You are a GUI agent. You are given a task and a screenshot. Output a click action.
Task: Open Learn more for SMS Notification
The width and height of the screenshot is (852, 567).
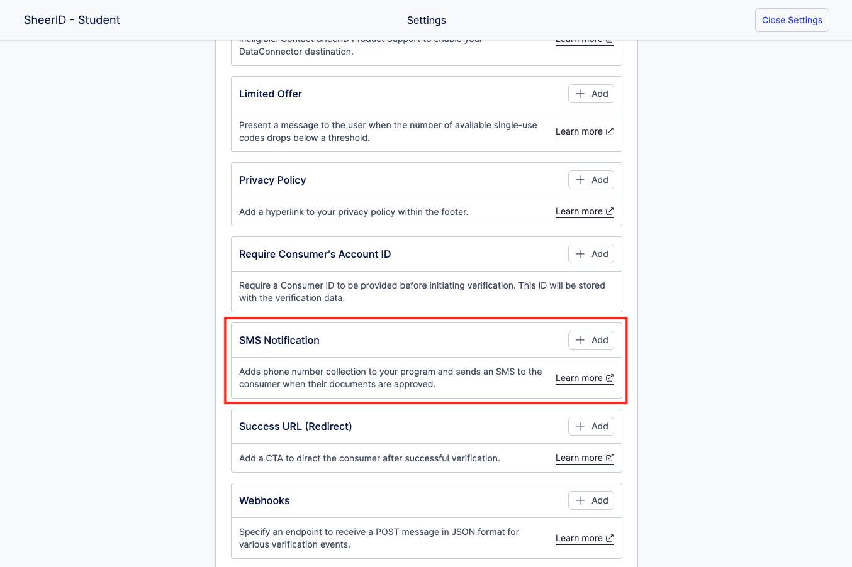pyautogui.click(x=579, y=378)
